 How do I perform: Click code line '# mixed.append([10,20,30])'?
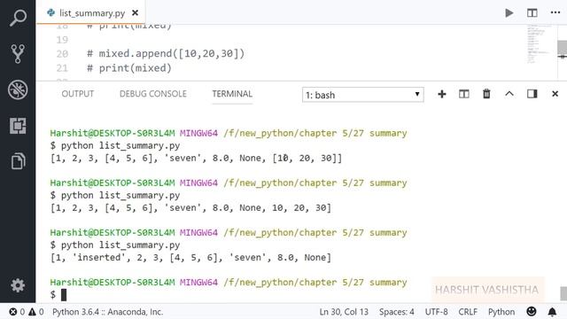[x=166, y=53]
